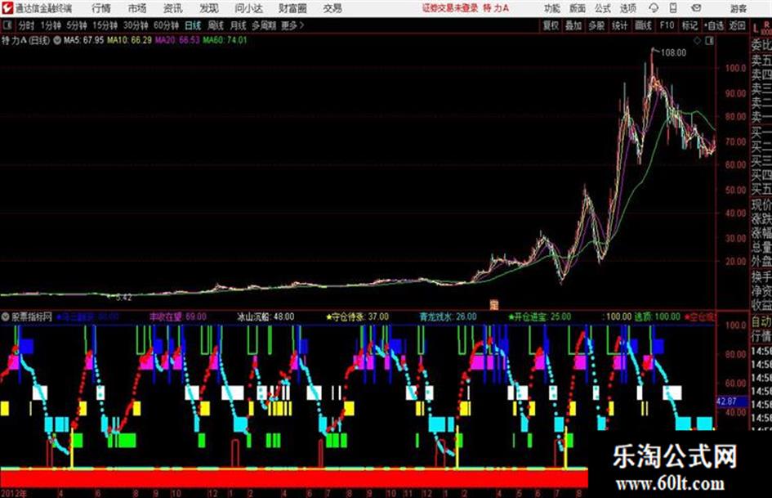Click the ★开仓进宝 25.00 indicator label

[540, 316]
